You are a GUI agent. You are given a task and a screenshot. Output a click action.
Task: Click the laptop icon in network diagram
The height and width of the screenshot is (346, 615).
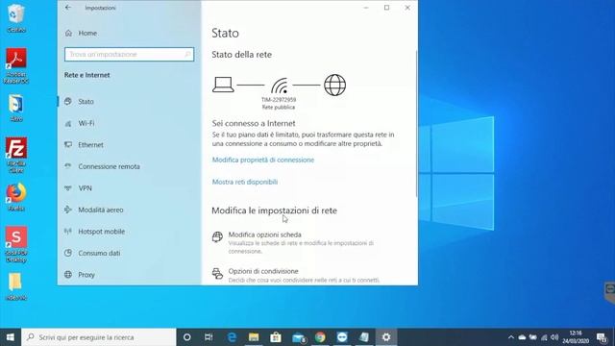[223, 85]
